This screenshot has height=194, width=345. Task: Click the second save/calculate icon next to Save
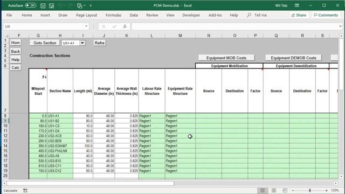(x=51, y=6)
